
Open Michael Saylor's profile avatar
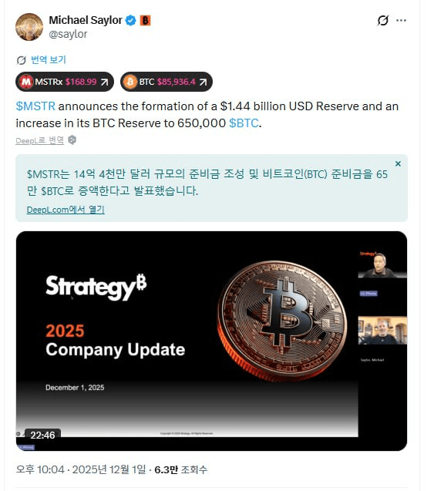pos(29,27)
